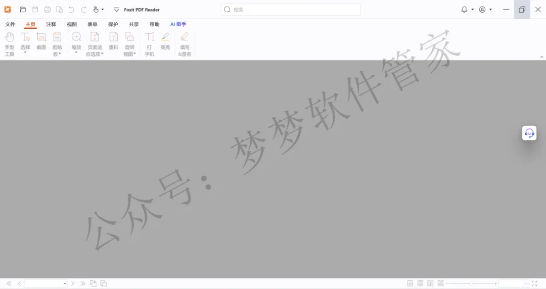The width and height of the screenshot is (546, 289).
Task: Go to last page with double-right arrow
Action: (x=83, y=283)
